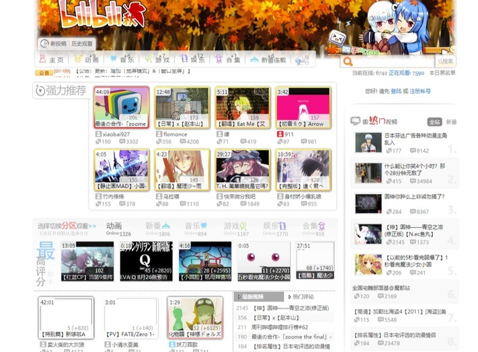Click the 【PV】FATE/Zero video title
The height and width of the screenshot is (352, 478).
coord(130,335)
